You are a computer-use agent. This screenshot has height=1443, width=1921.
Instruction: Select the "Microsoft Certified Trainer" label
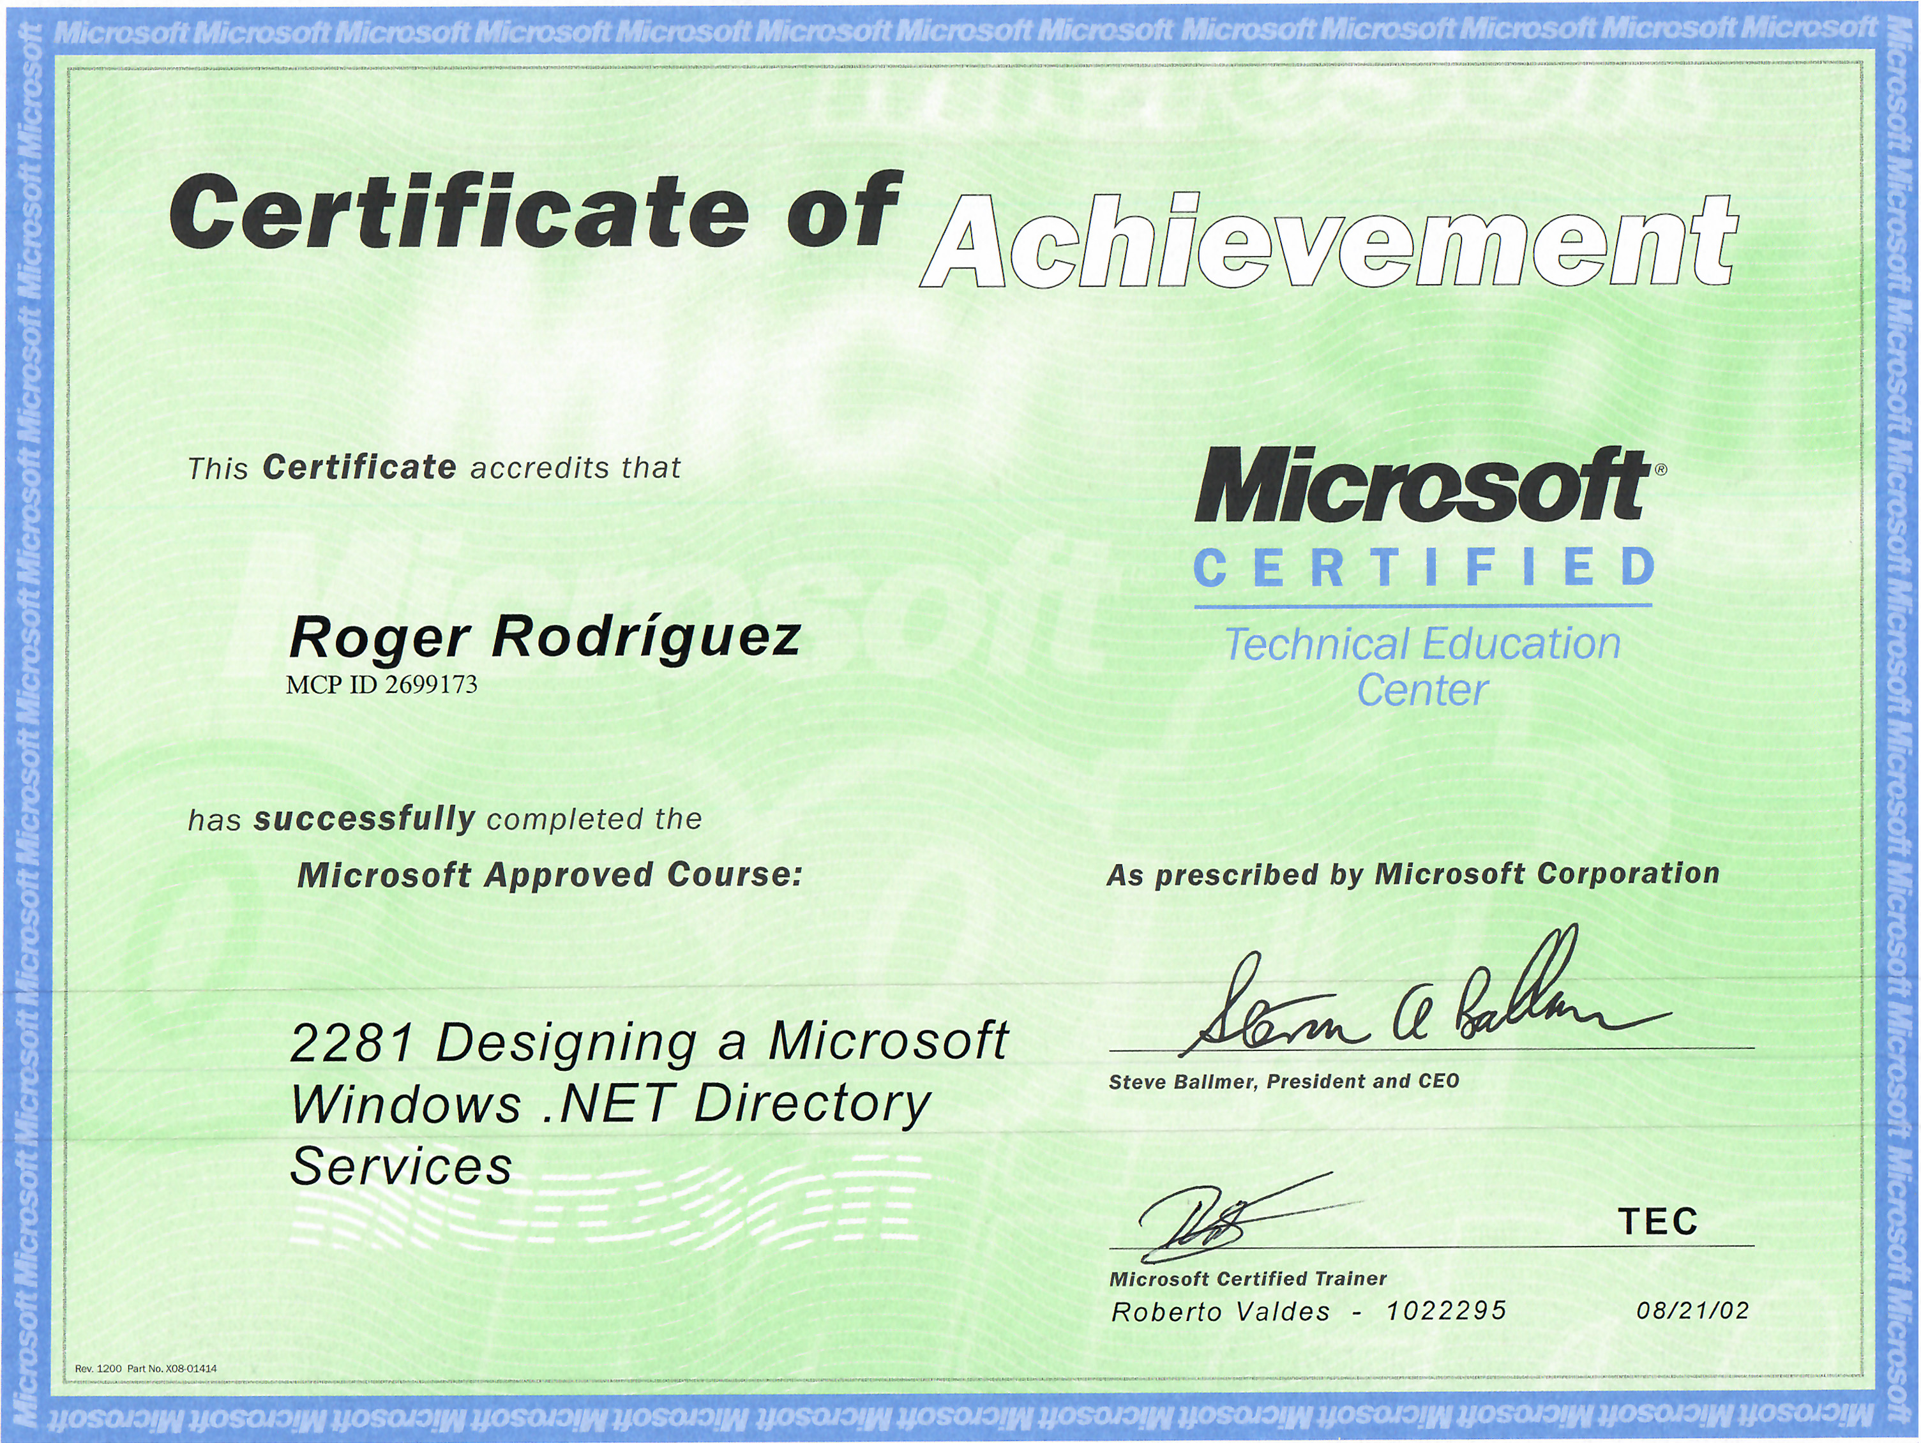click(x=1248, y=1279)
